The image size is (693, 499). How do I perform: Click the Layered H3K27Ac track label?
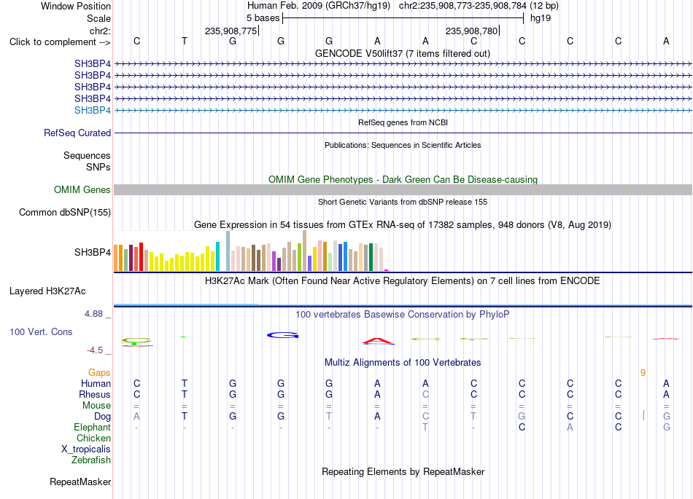[x=47, y=291]
